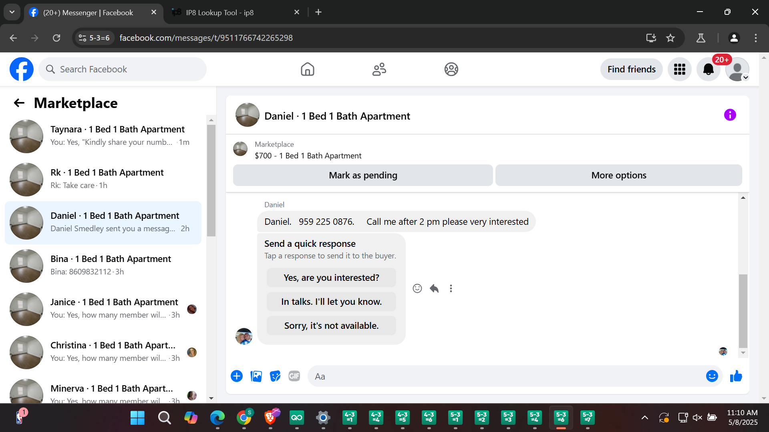
Task: Open Chrome profile icon
Action: 734,38
